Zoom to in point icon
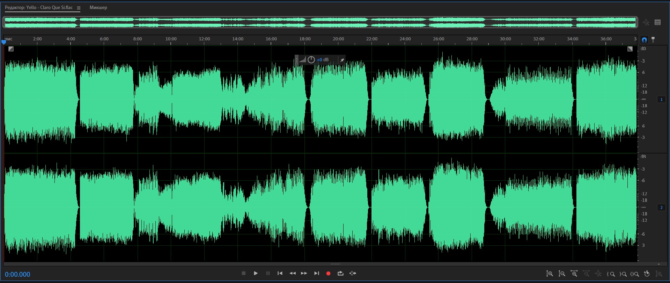The height and width of the screenshot is (283, 670). (x=611, y=274)
